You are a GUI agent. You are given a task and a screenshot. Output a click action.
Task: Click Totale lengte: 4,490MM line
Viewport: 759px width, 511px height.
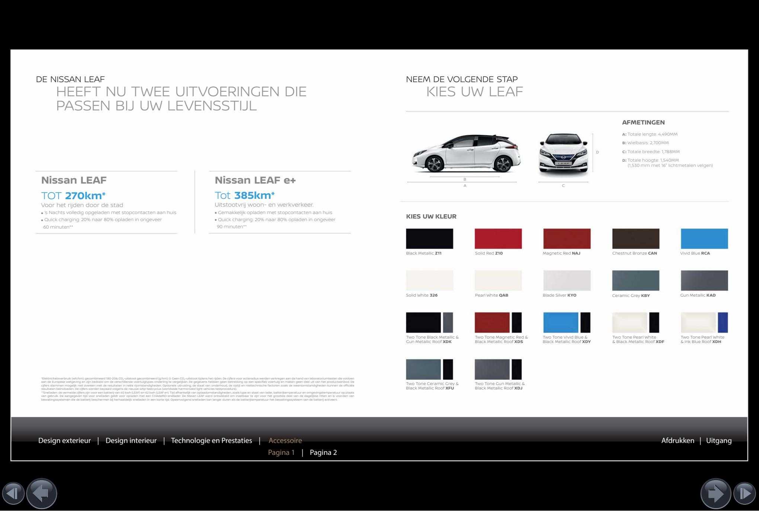(x=650, y=134)
